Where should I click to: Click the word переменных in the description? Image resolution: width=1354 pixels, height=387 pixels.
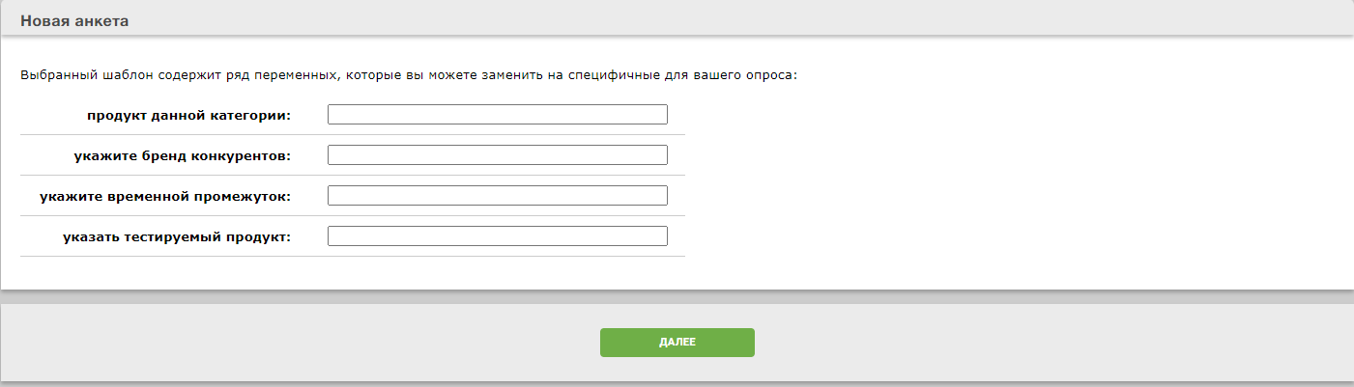(x=299, y=74)
